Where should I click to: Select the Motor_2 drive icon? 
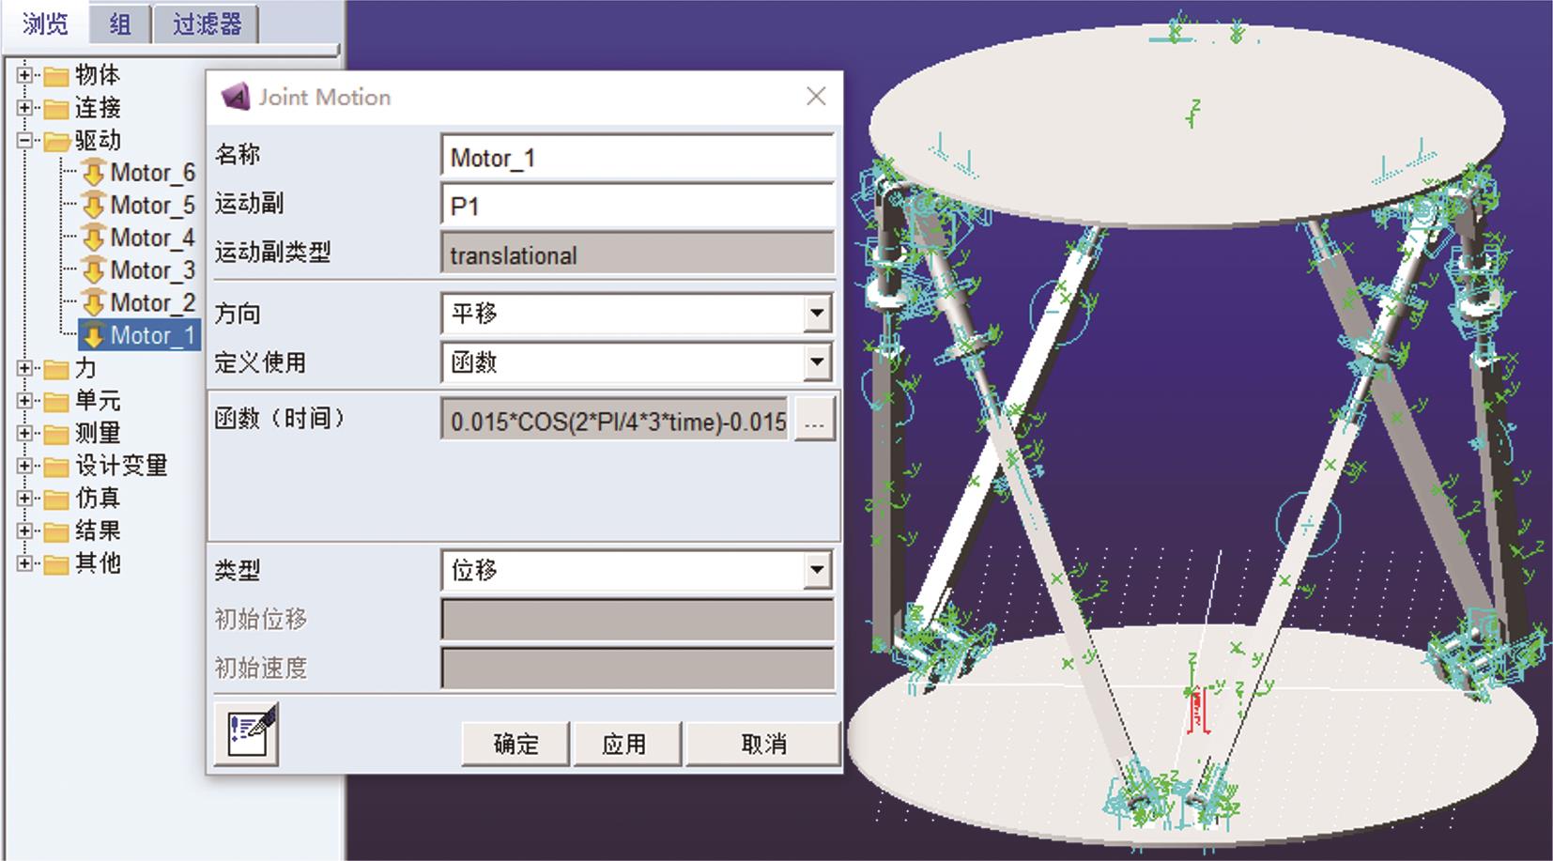[93, 303]
